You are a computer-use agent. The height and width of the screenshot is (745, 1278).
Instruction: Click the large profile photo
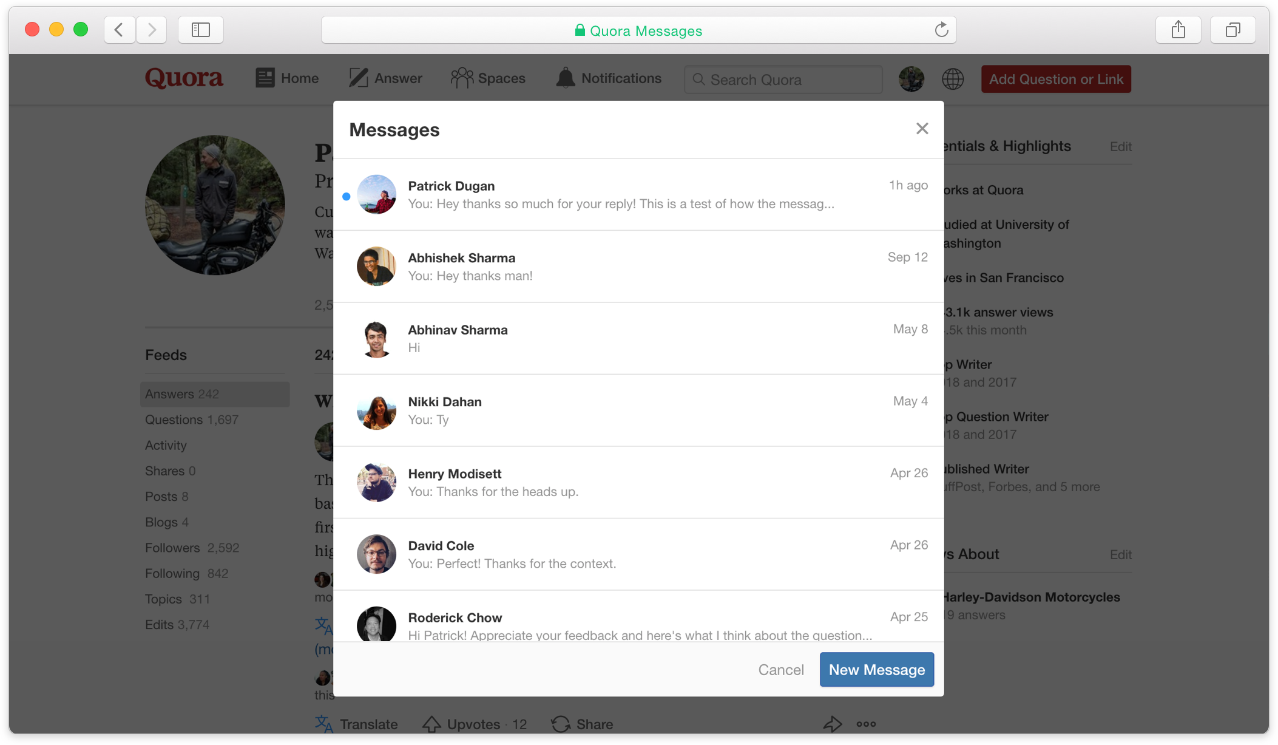click(x=215, y=205)
